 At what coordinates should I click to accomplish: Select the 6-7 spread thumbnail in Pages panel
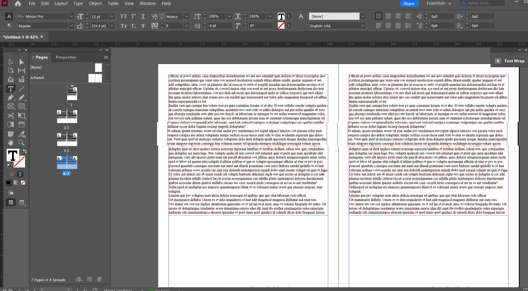click(66, 163)
